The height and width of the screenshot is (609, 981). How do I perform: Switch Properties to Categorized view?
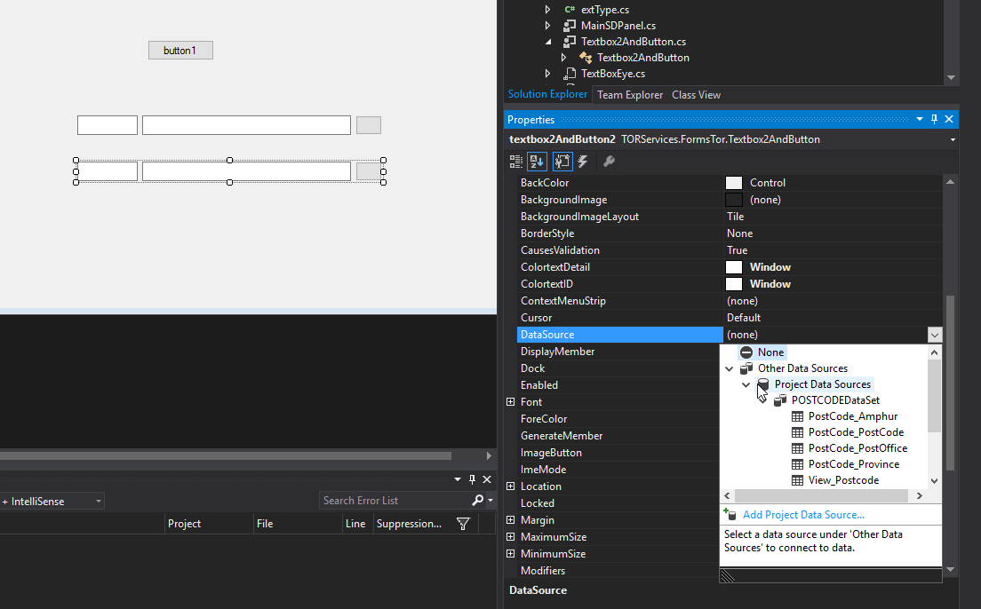[x=516, y=162]
